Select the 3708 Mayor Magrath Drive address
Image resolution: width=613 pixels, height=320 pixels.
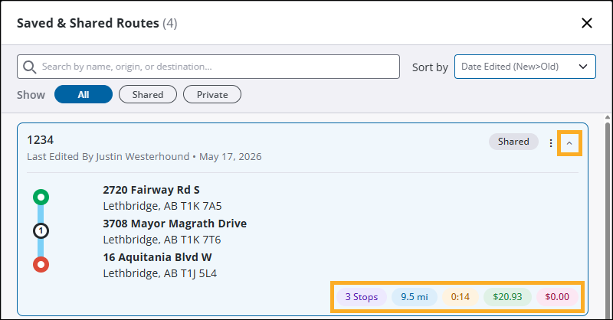175,224
